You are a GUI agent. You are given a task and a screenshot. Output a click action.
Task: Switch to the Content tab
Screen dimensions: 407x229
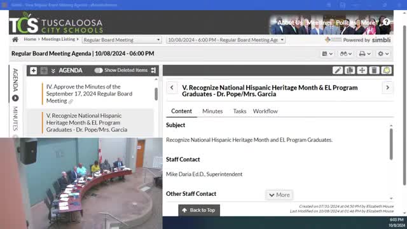(181, 111)
